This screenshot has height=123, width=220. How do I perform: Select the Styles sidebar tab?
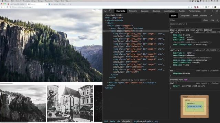(173, 16)
